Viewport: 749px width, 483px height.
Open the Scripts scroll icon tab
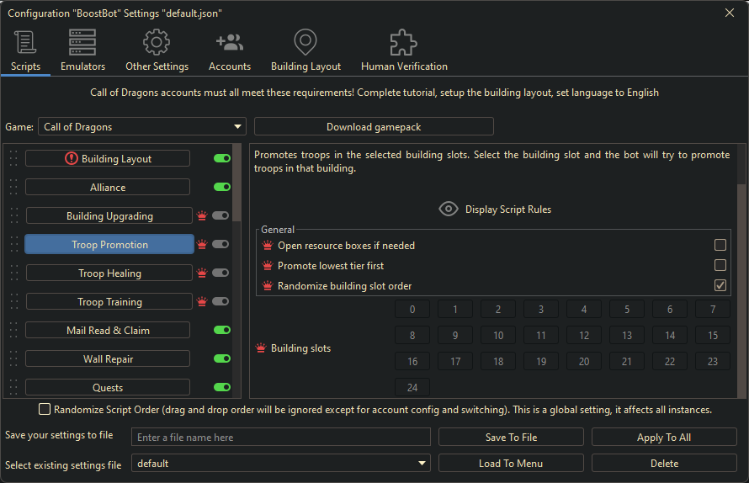25,43
